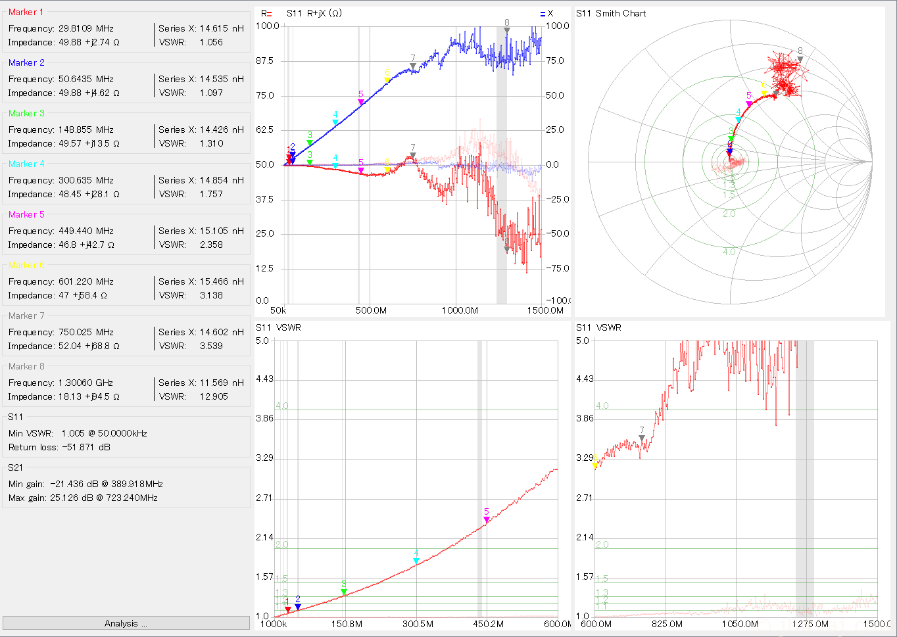Pick cyan marker 4 on the Smith chart
This screenshot has height=637, width=897.
click(x=739, y=120)
